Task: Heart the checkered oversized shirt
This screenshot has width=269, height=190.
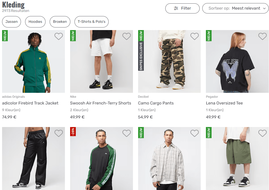Action: tap(195, 133)
